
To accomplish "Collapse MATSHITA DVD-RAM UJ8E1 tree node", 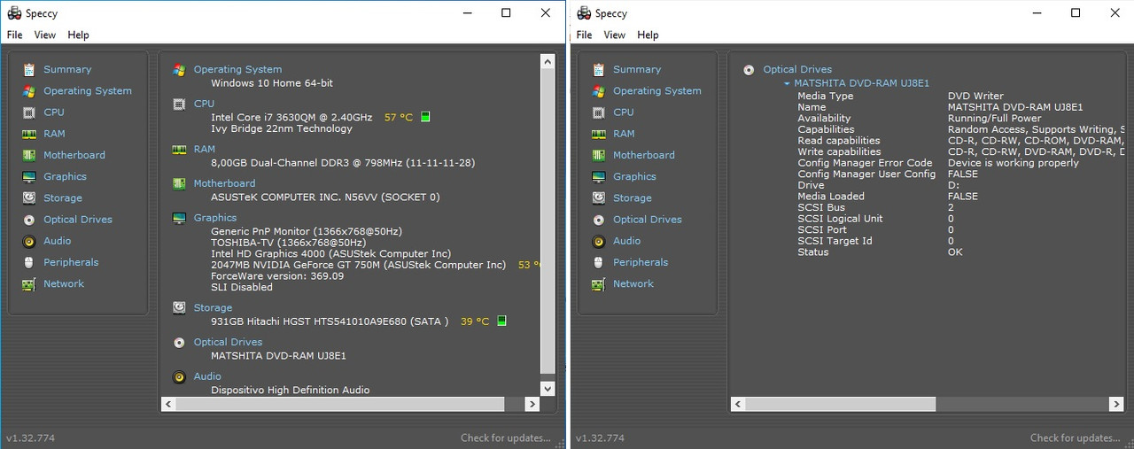I will [787, 83].
